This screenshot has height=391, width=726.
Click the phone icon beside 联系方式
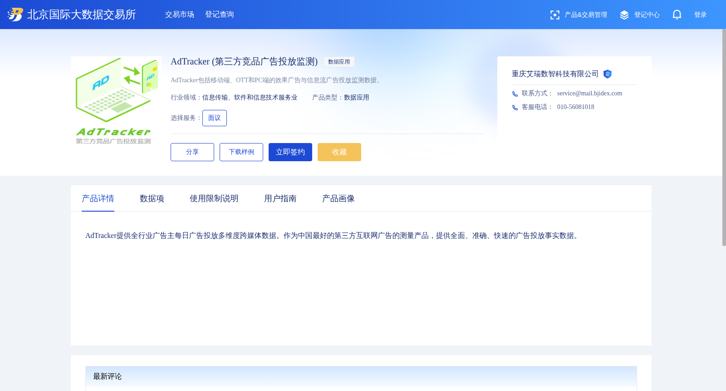515,94
